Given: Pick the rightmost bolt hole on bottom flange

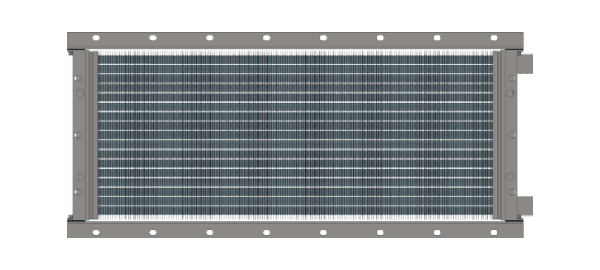Looking at the screenshot, I should (x=494, y=232).
